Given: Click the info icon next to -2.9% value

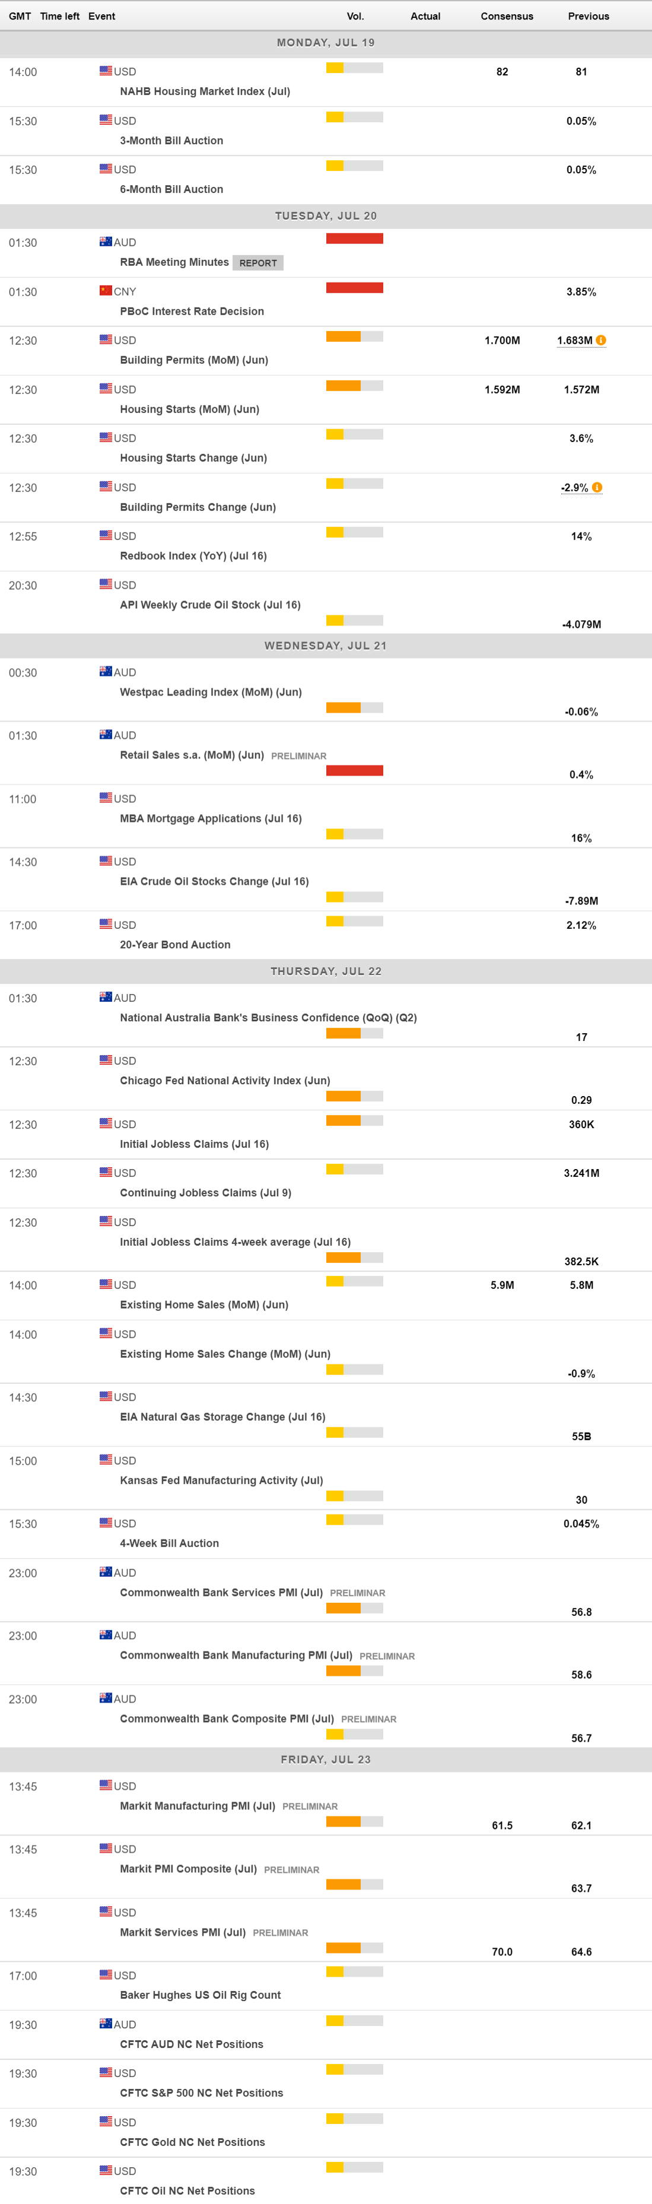Looking at the screenshot, I should (597, 488).
